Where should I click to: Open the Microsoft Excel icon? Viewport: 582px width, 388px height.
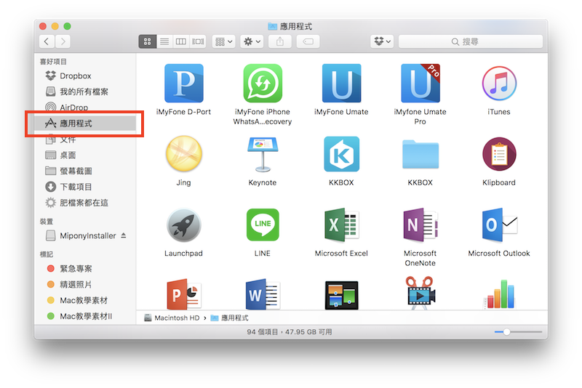[341, 225]
